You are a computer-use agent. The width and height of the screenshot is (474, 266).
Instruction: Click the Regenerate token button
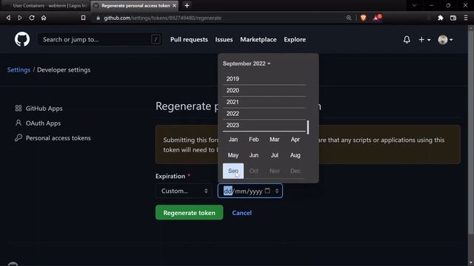tap(190, 213)
